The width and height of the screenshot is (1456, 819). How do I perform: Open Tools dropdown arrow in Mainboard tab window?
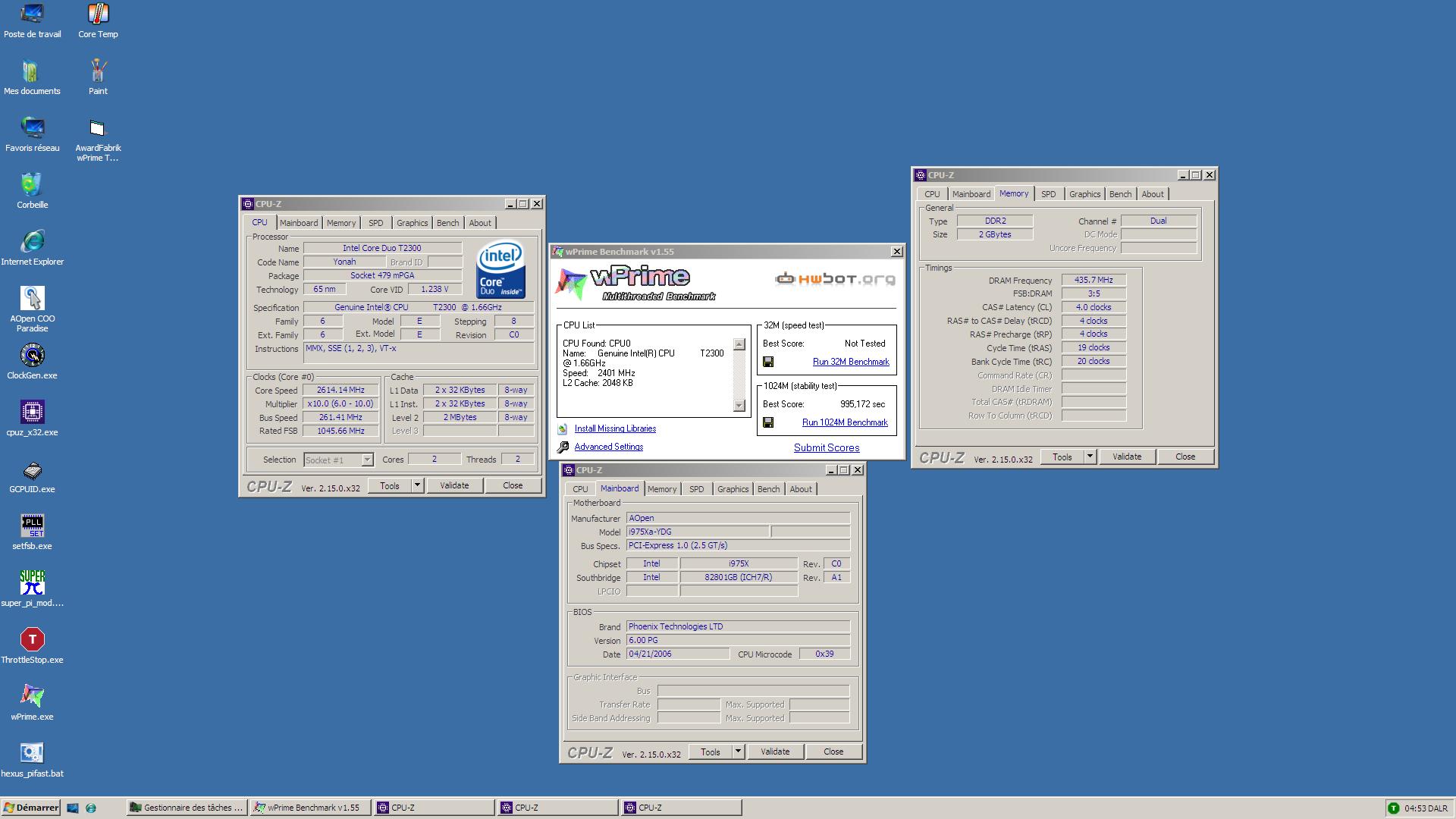pos(738,752)
